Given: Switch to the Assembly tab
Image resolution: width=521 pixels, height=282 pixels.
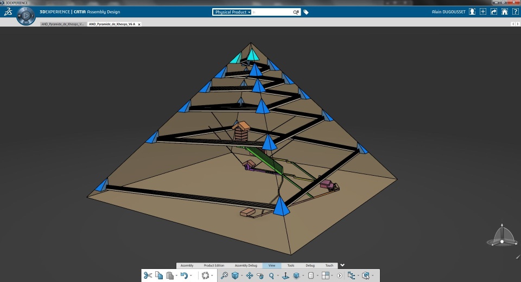Looking at the screenshot, I should (187, 265).
